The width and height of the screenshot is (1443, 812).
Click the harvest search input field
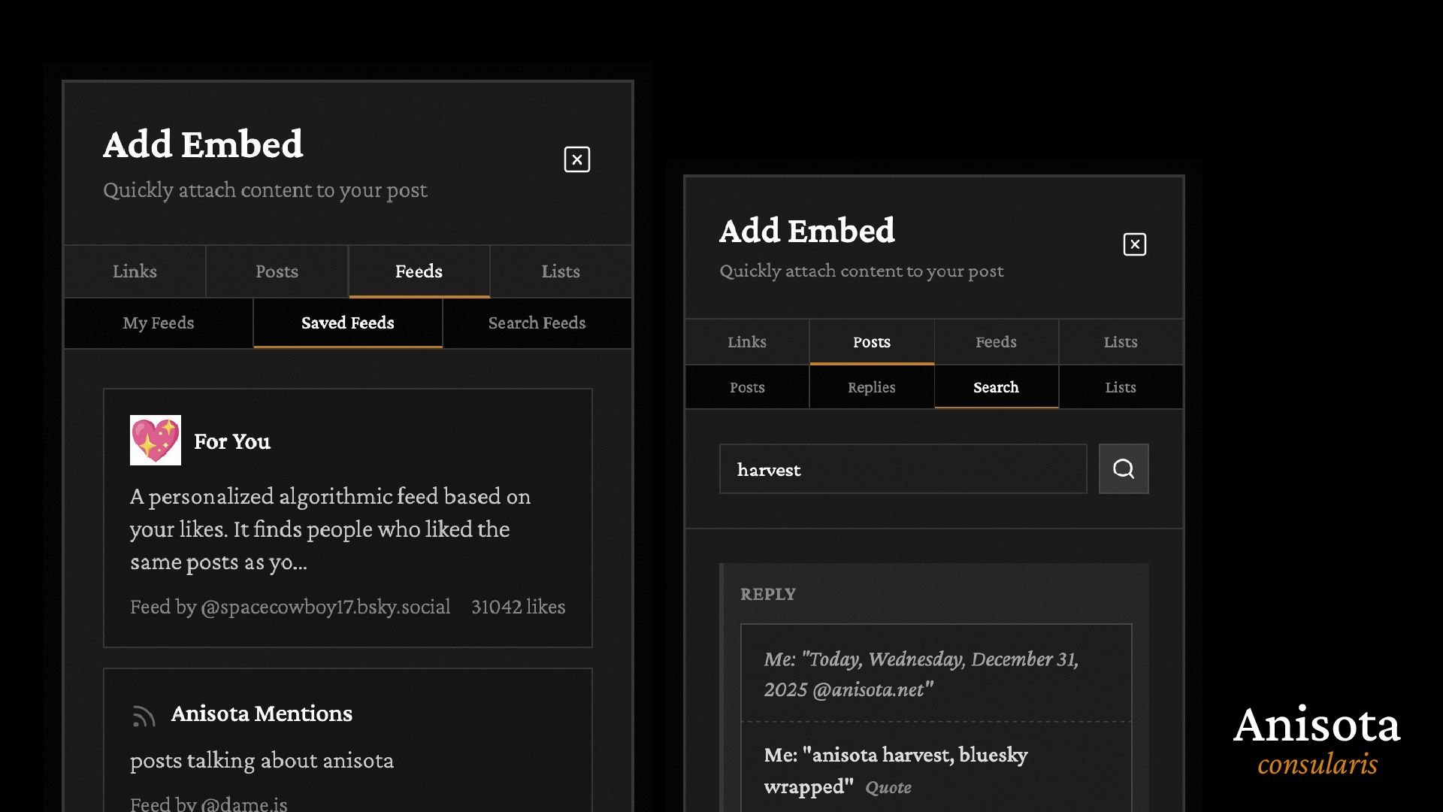coord(903,469)
